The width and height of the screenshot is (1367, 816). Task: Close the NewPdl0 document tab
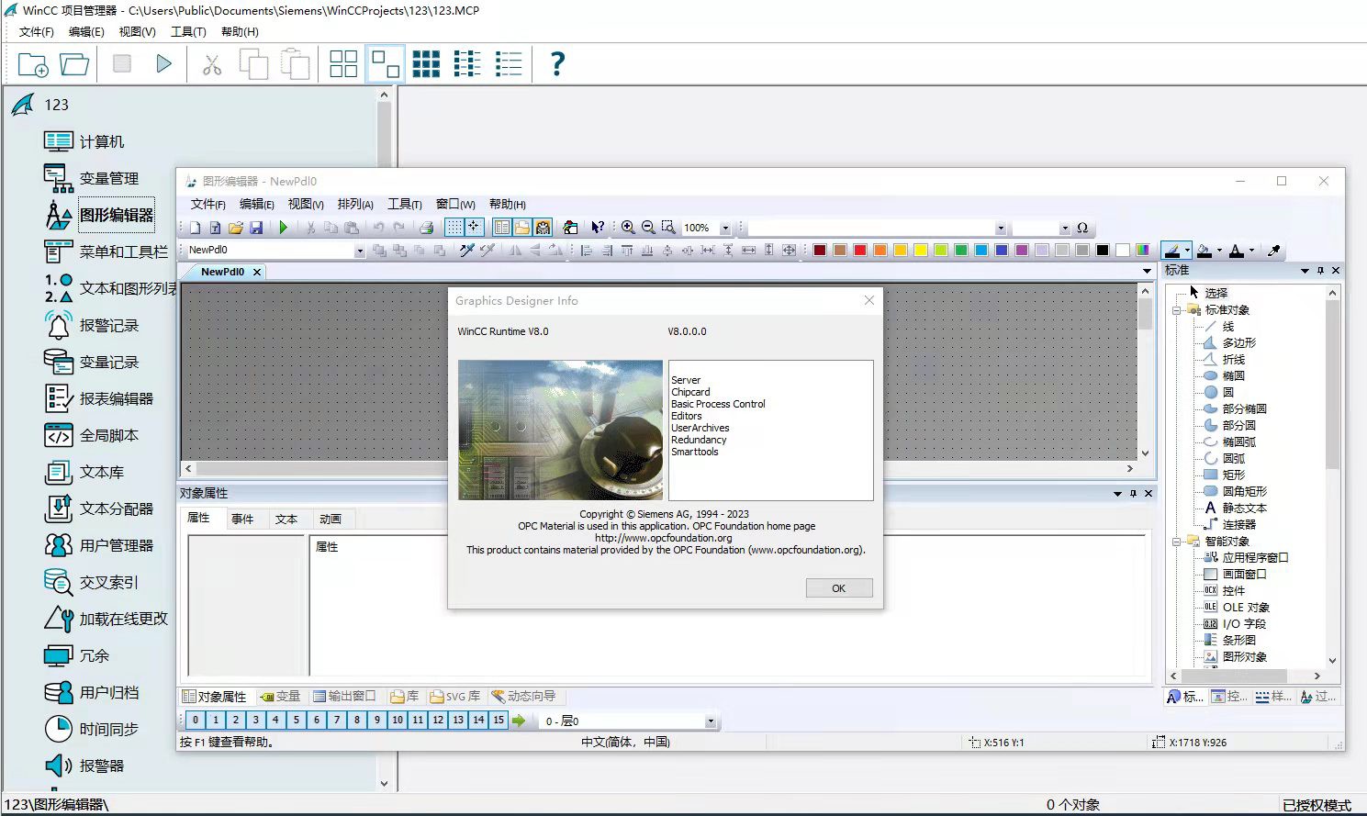coord(257,273)
